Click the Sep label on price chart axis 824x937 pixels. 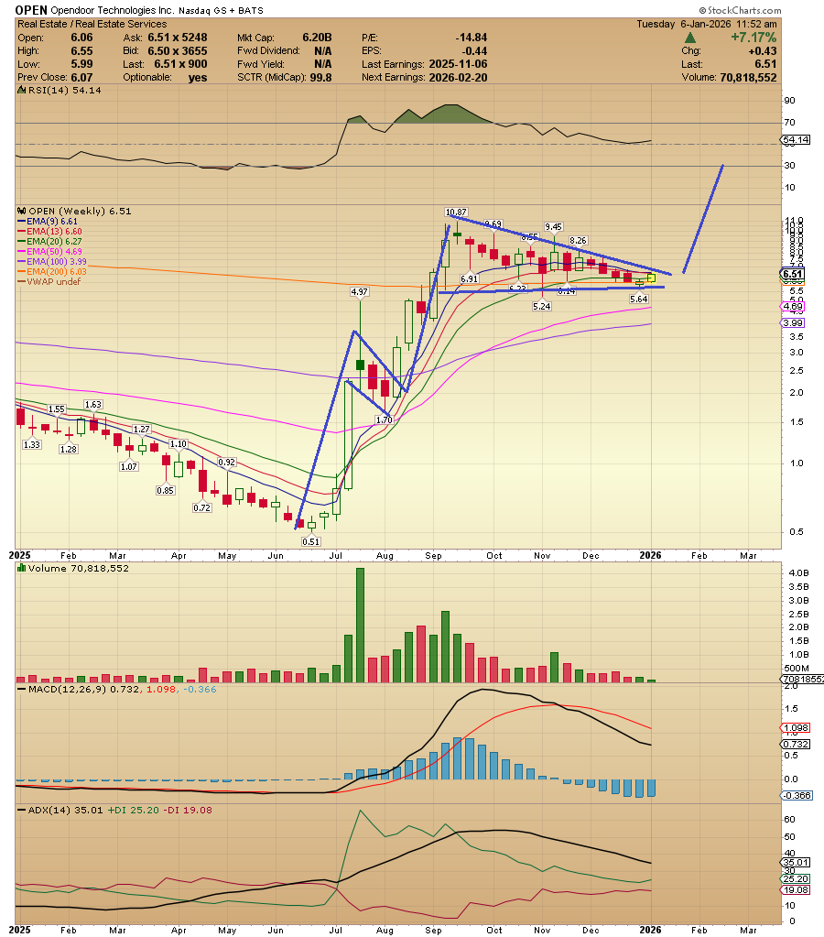[x=433, y=556]
